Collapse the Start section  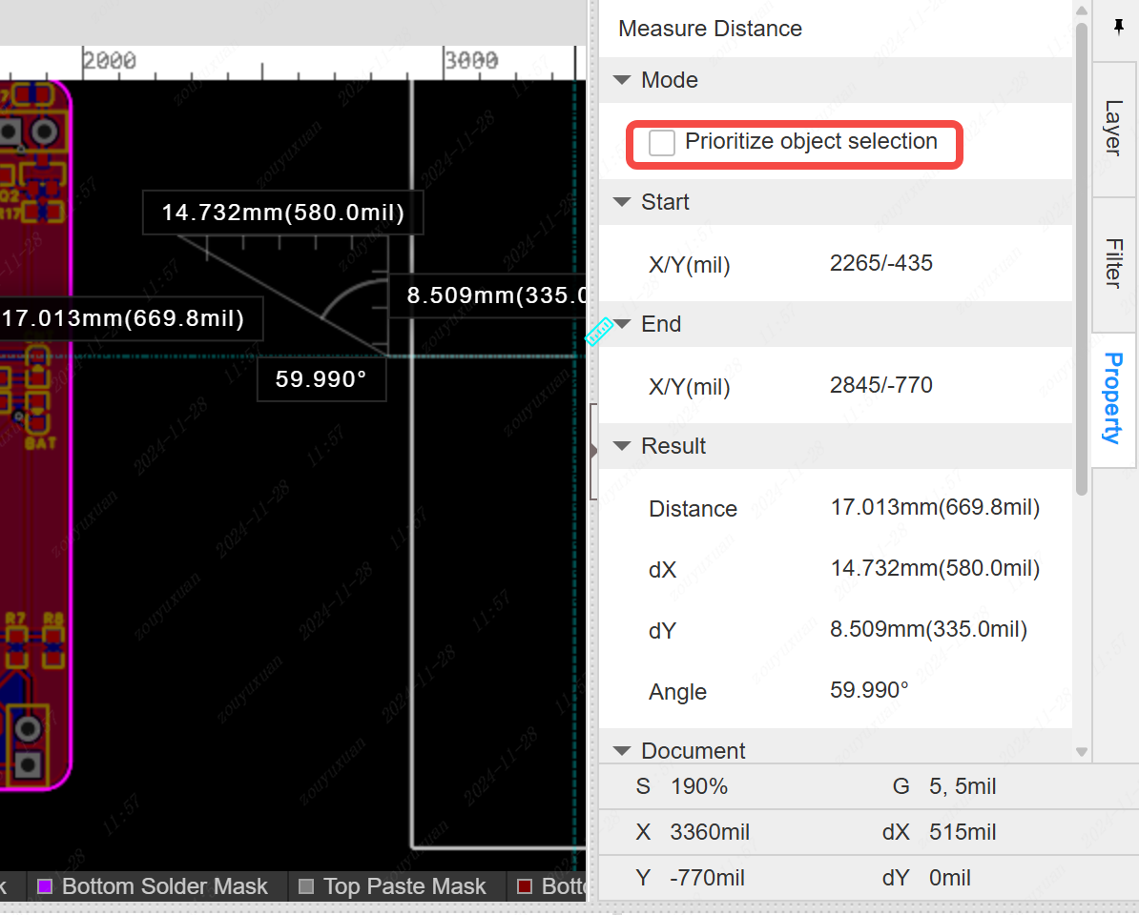(623, 202)
